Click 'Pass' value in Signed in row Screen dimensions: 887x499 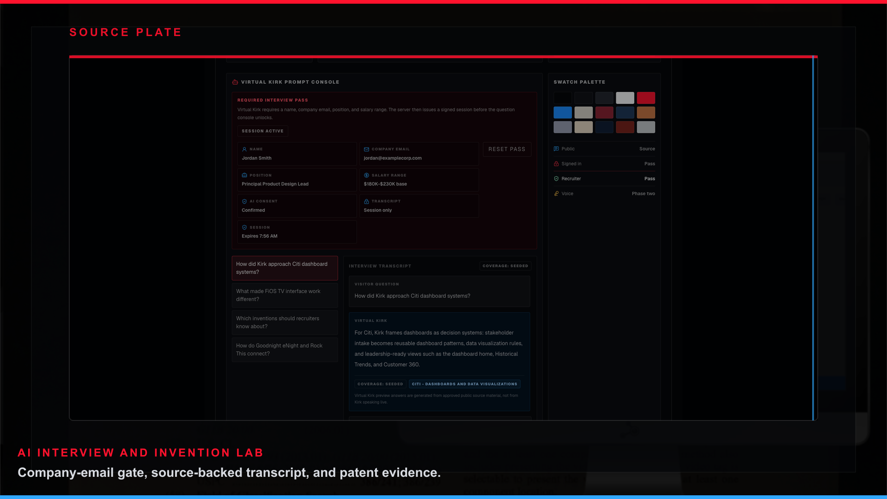click(650, 164)
